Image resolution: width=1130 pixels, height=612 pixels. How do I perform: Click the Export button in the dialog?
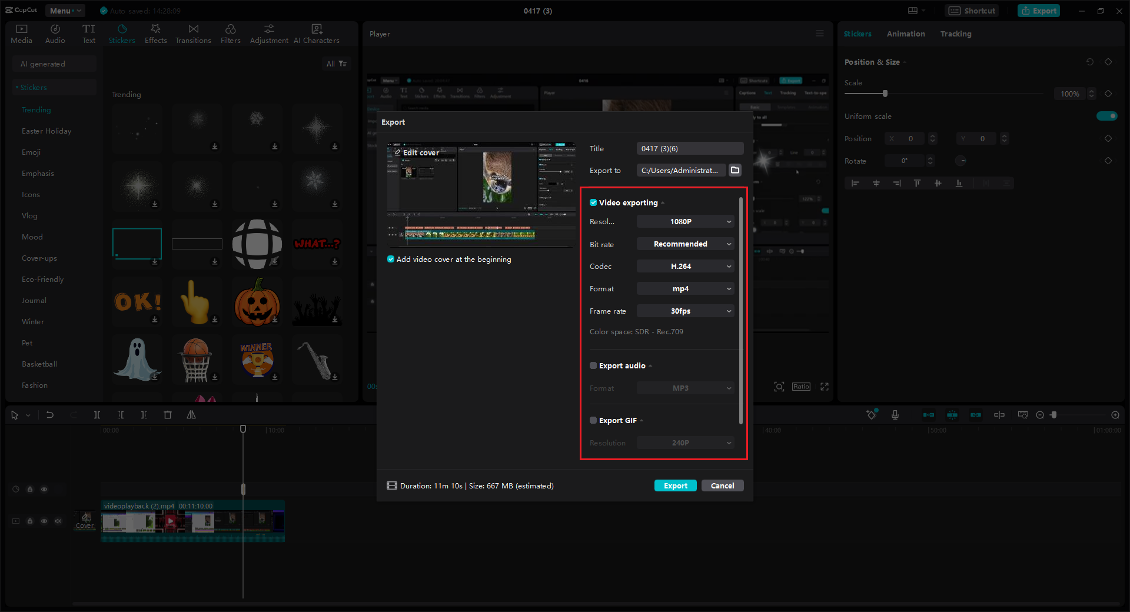point(675,485)
